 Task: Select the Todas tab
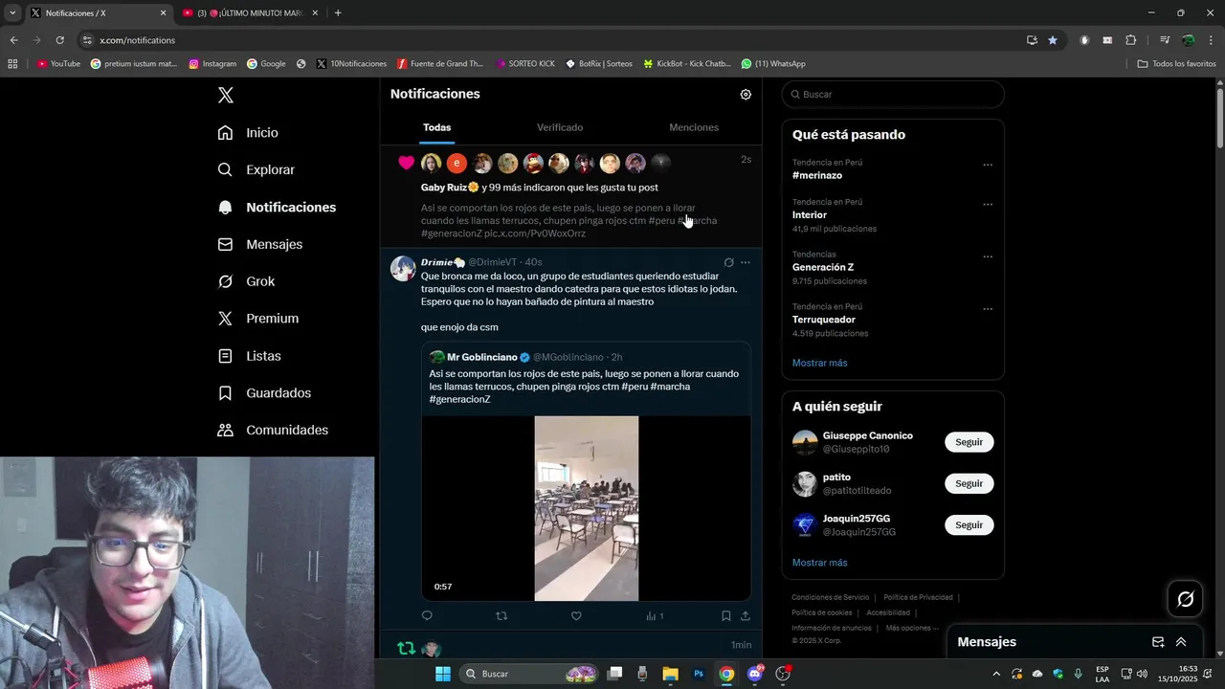click(436, 127)
